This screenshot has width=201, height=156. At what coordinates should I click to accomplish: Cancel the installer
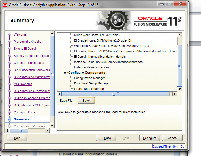pos(172,138)
